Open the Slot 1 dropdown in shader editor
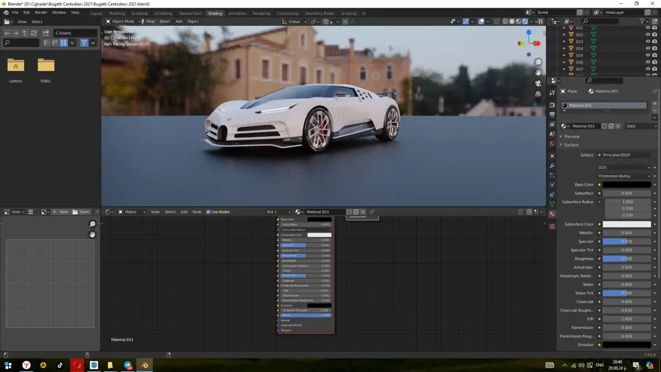661x372 pixels. click(x=279, y=212)
